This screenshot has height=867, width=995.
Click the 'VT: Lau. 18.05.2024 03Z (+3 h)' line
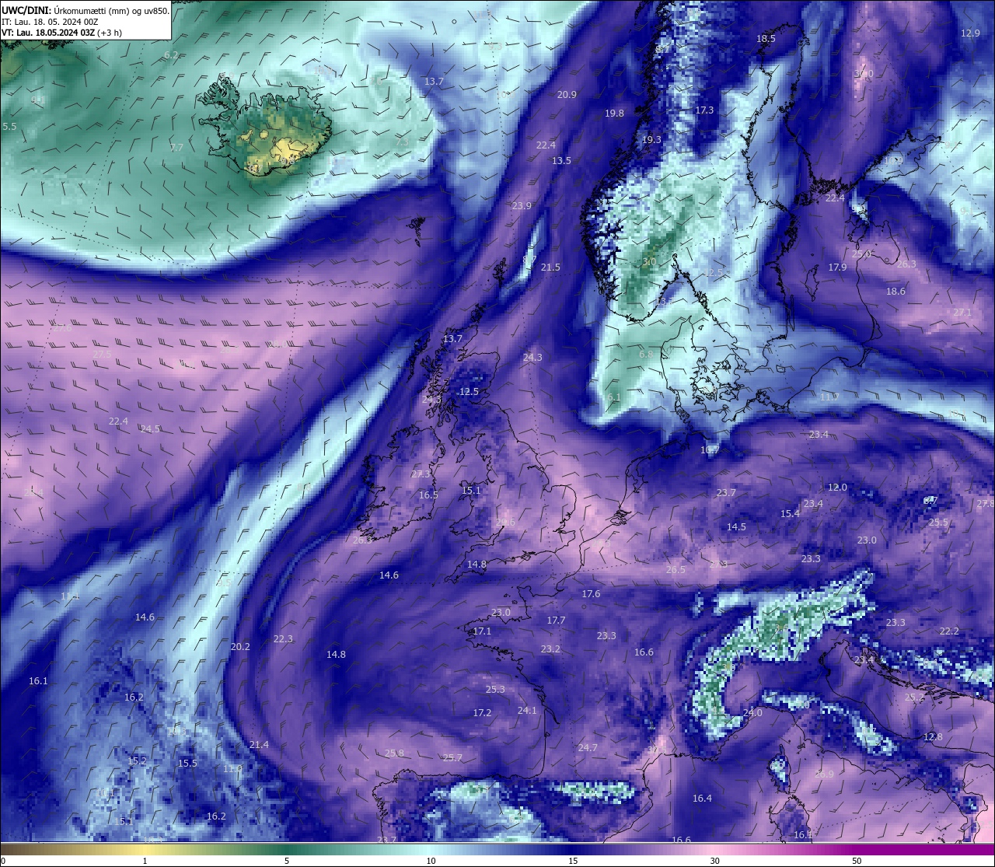61,33
